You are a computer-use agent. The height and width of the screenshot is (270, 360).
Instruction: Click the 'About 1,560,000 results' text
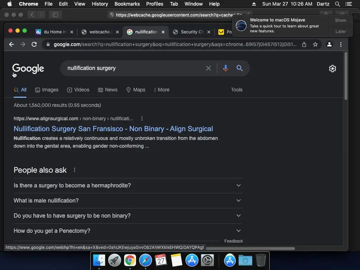57,105
